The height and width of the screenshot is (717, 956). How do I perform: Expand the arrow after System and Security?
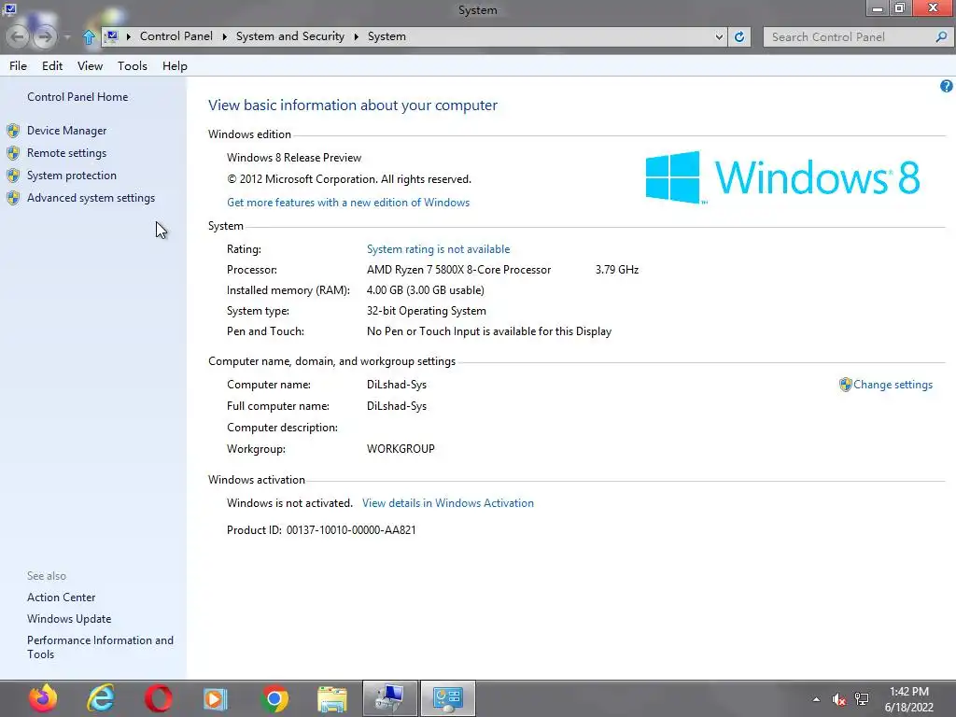click(356, 36)
